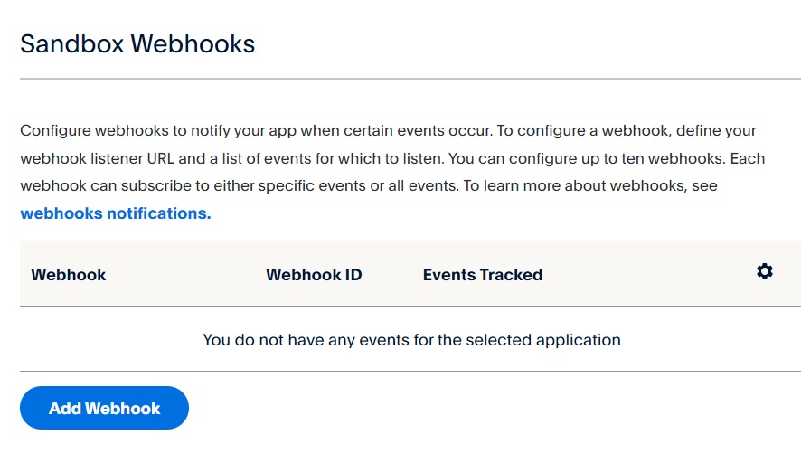Click the divider line above Add Webhook
The image size is (801, 463).
pos(410,371)
